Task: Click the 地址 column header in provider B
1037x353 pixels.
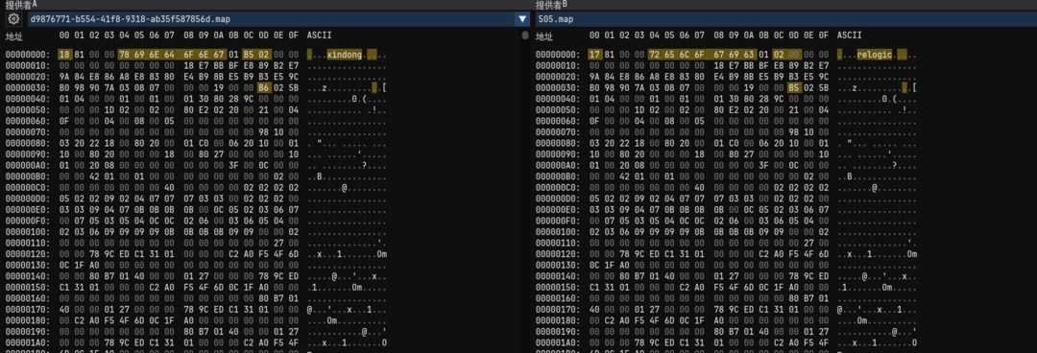Action: click(x=543, y=35)
